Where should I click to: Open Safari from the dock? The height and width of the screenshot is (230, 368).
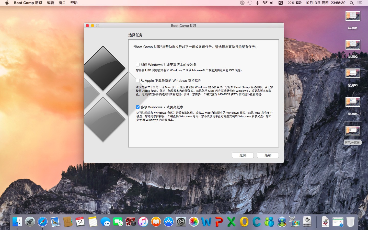pyautogui.click(x=42, y=222)
